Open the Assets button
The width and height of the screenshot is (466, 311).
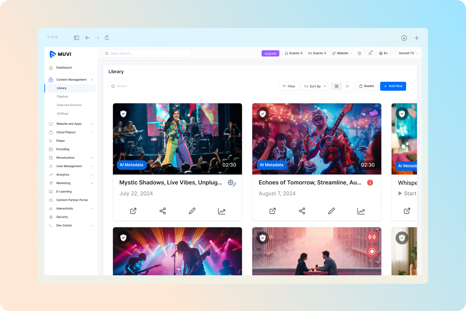[367, 86]
